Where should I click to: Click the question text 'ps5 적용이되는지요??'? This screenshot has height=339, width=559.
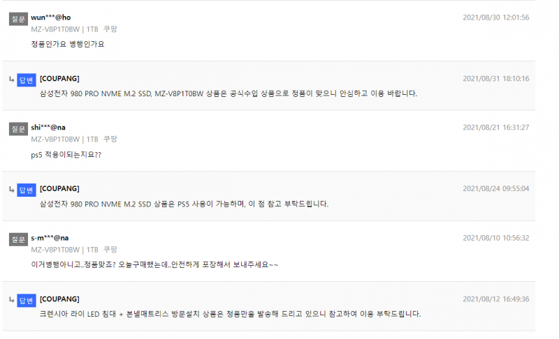point(66,155)
